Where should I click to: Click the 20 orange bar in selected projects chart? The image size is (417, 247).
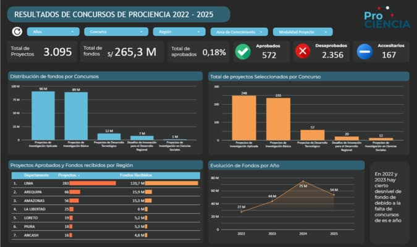(x=347, y=138)
